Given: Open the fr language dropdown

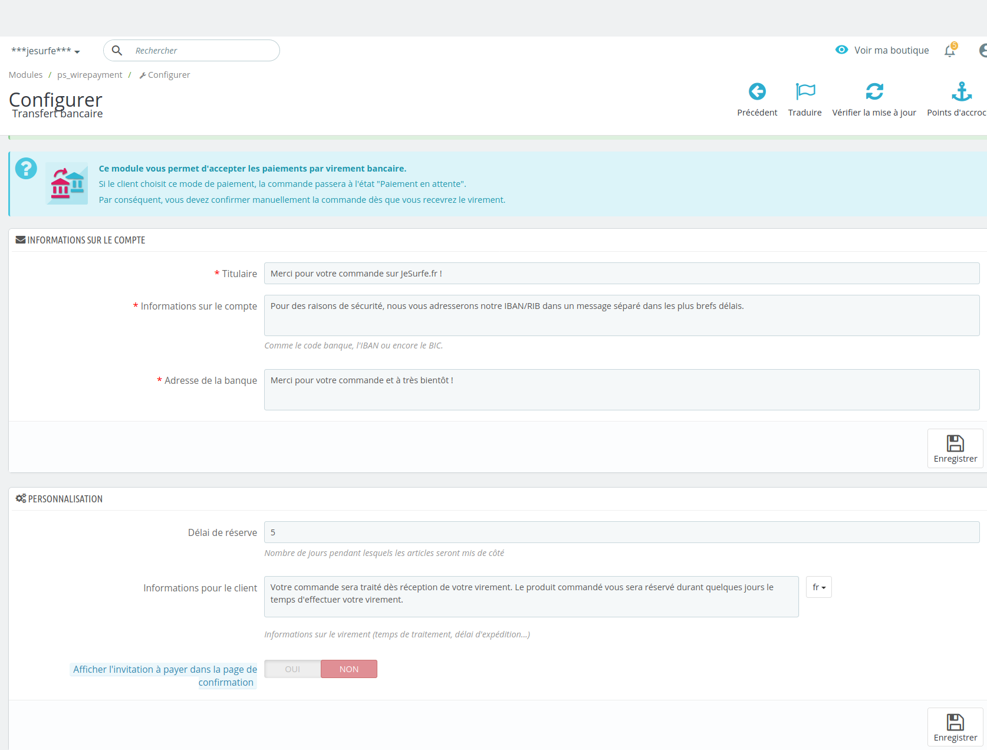Looking at the screenshot, I should pyautogui.click(x=818, y=587).
